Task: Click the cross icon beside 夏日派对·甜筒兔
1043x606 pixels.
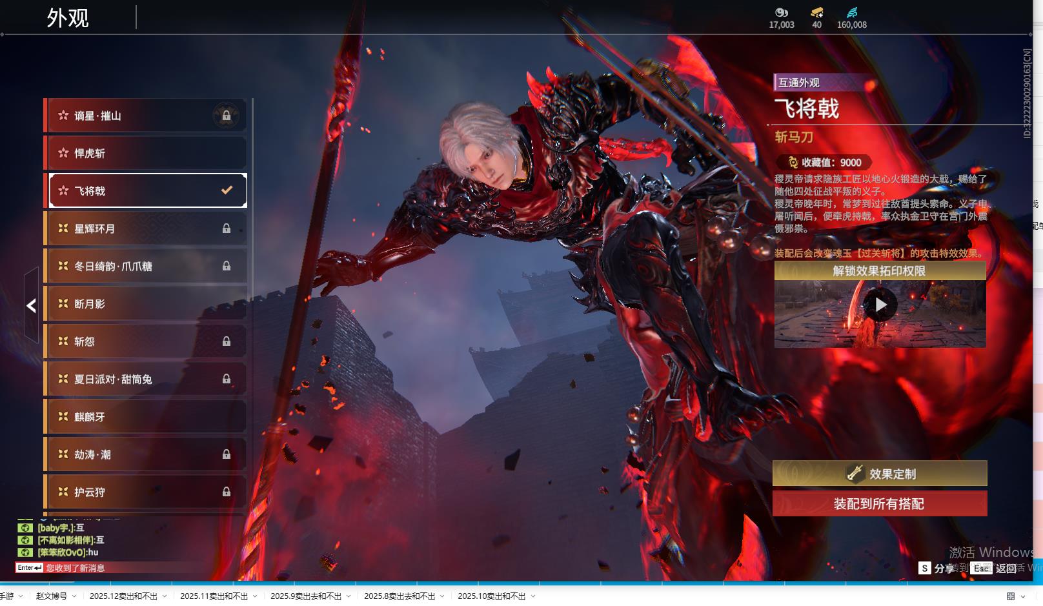Action: click(x=63, y=378)
